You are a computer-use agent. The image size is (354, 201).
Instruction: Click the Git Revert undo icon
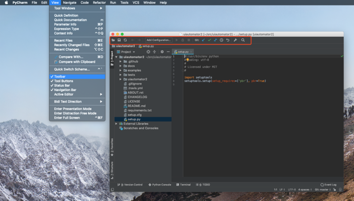[x=228, y=40]
